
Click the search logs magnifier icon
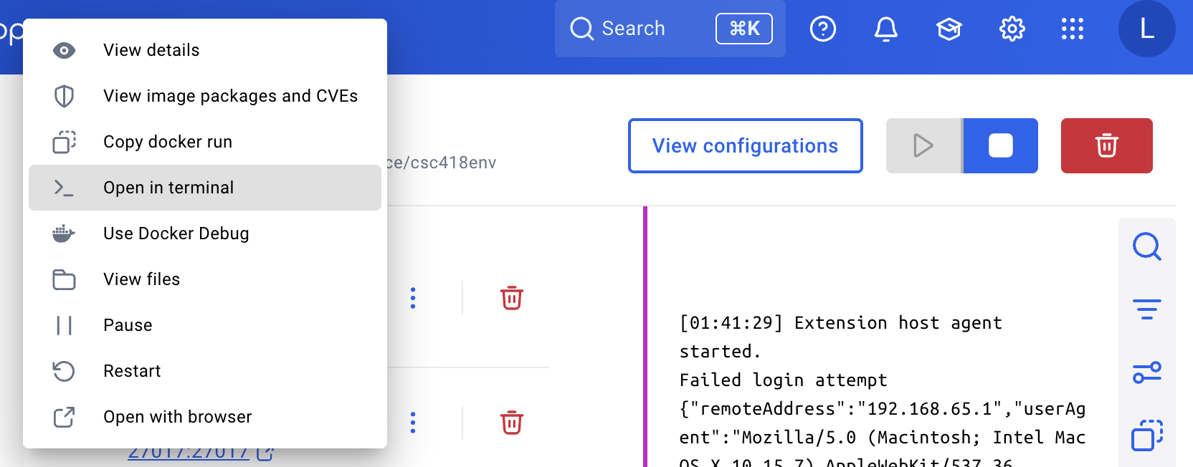click(x=1146, y=246)
